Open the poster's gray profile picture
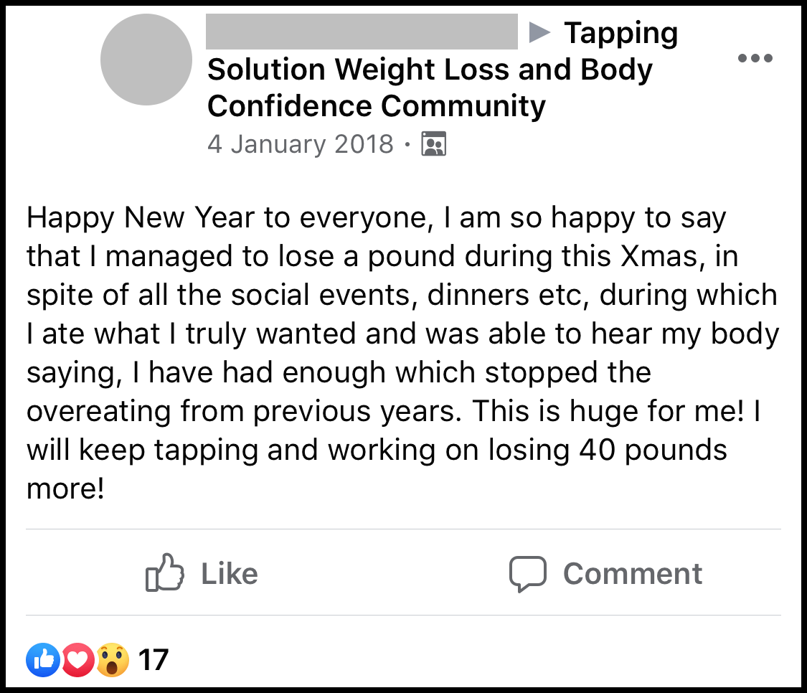 (x=146, y=60)
